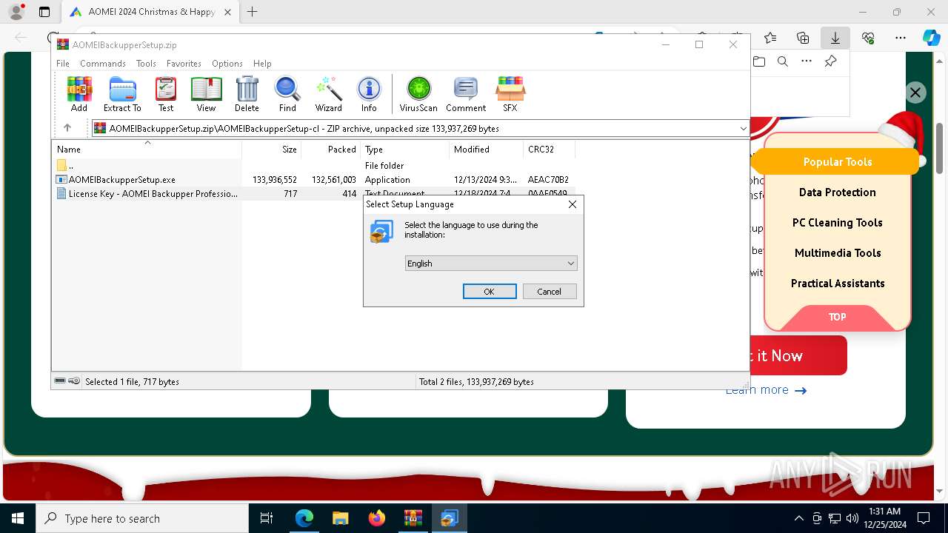Open the Commands menu
Image resolution: width=948 pixels, height=533 pixels.
103,64
